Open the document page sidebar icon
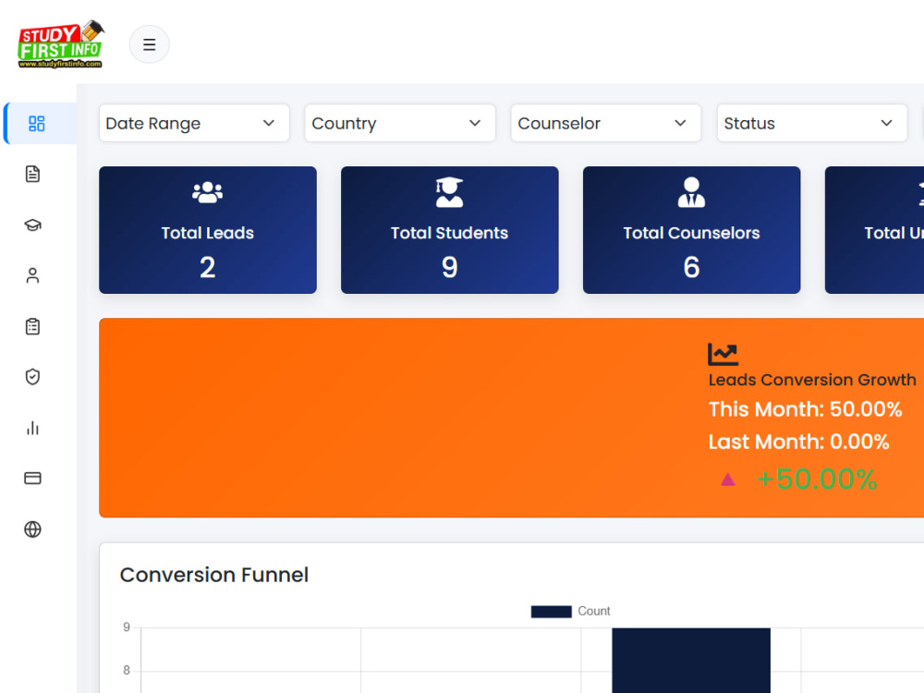The image size is (924, 693). (33, 174)
